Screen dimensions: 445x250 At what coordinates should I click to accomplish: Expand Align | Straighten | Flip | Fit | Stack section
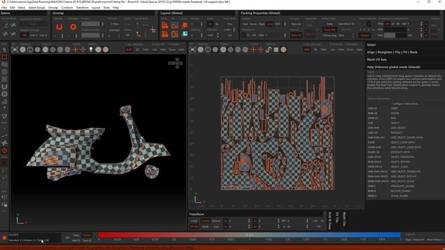point(392,53)
